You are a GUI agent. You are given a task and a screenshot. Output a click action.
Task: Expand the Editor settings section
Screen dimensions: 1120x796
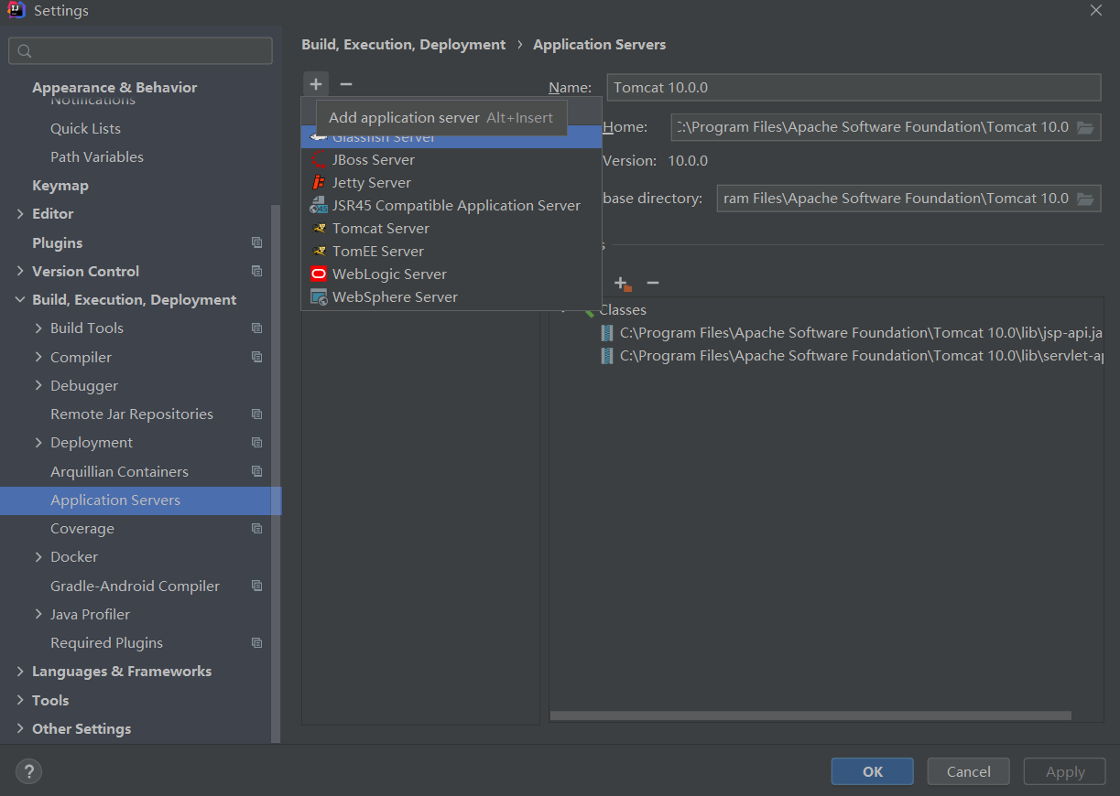point(20,214)
